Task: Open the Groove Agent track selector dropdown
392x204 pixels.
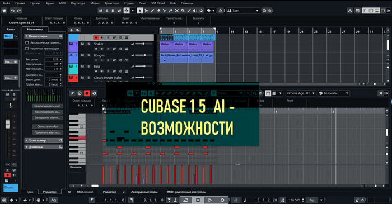Action: [301, 93]
